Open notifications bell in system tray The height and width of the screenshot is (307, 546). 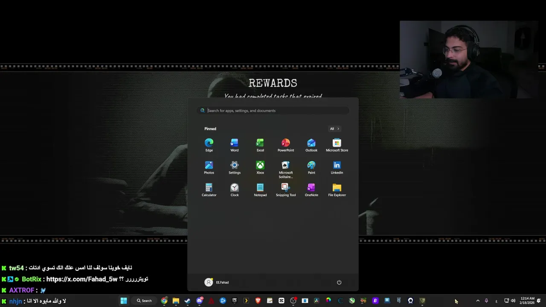(x=539, y=301)
